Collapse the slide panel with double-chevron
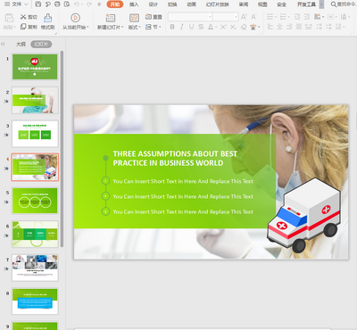The width and height of the screenshot is (357, 330). click(x=3, y=44)
